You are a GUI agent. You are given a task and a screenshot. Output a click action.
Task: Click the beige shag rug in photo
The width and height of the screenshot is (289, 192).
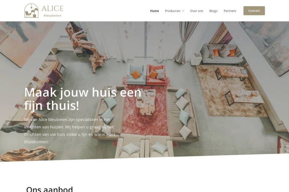click(x=230, y=91)
